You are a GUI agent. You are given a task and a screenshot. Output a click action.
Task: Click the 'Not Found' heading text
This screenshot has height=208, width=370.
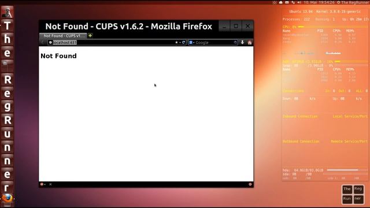pyautogui.click(x=58, y=56)
